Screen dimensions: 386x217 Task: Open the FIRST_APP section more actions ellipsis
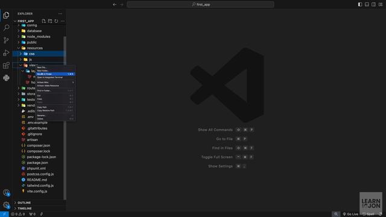tap(63, 21)
